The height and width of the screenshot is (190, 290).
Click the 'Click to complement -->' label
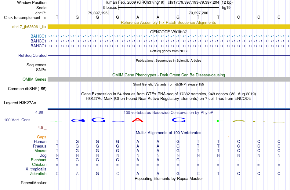coord(25,18)
